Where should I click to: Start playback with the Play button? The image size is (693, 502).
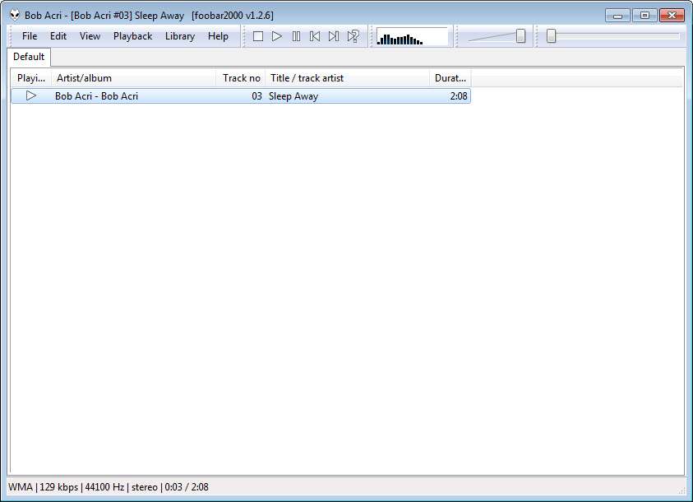(277, 36)
